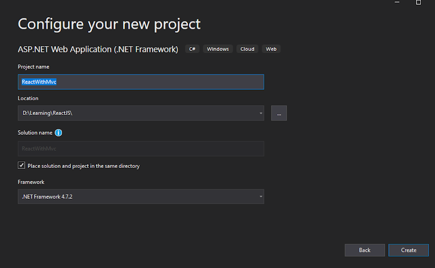
Task: Expand the Location dropdown arrow
Action: 261,113
